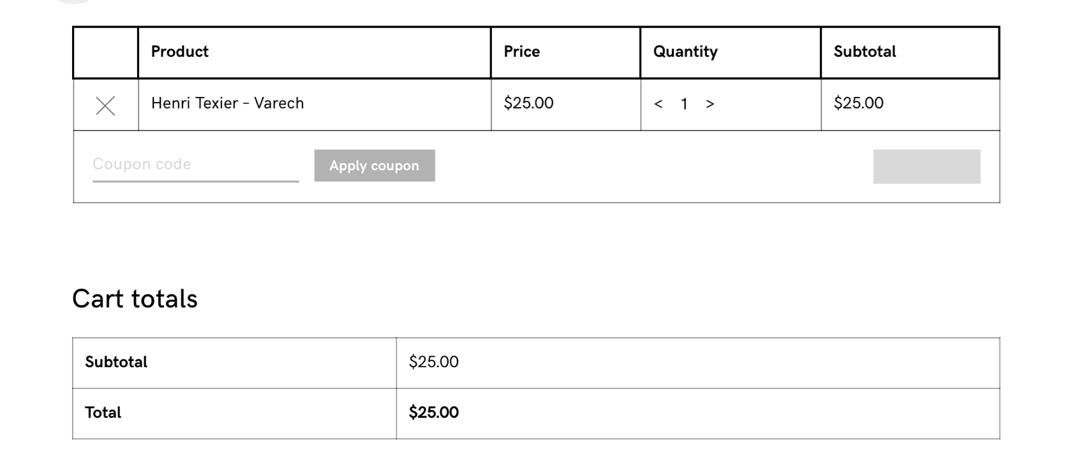Click the Price column header

521,52
